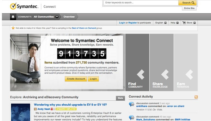Image resolution: width=211 pixels, height=121 pixels.
Task: Expand the All Communities dropdown
Action: pyautogui.click(x=57, y=17)
